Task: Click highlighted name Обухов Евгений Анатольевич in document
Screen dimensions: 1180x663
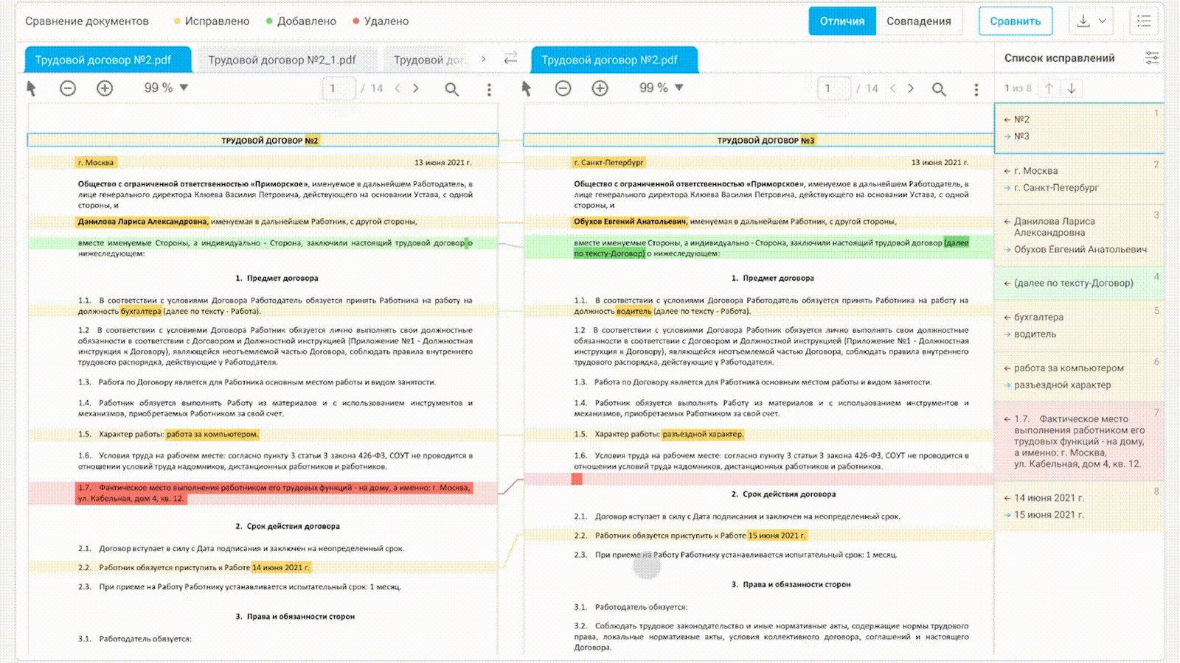Action: (631, 221)
